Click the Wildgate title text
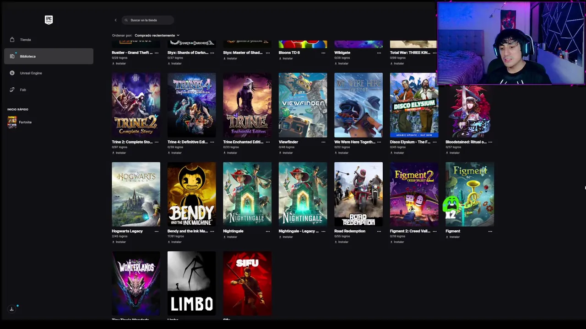Viewport: 586px width, 329px height. 342,53
